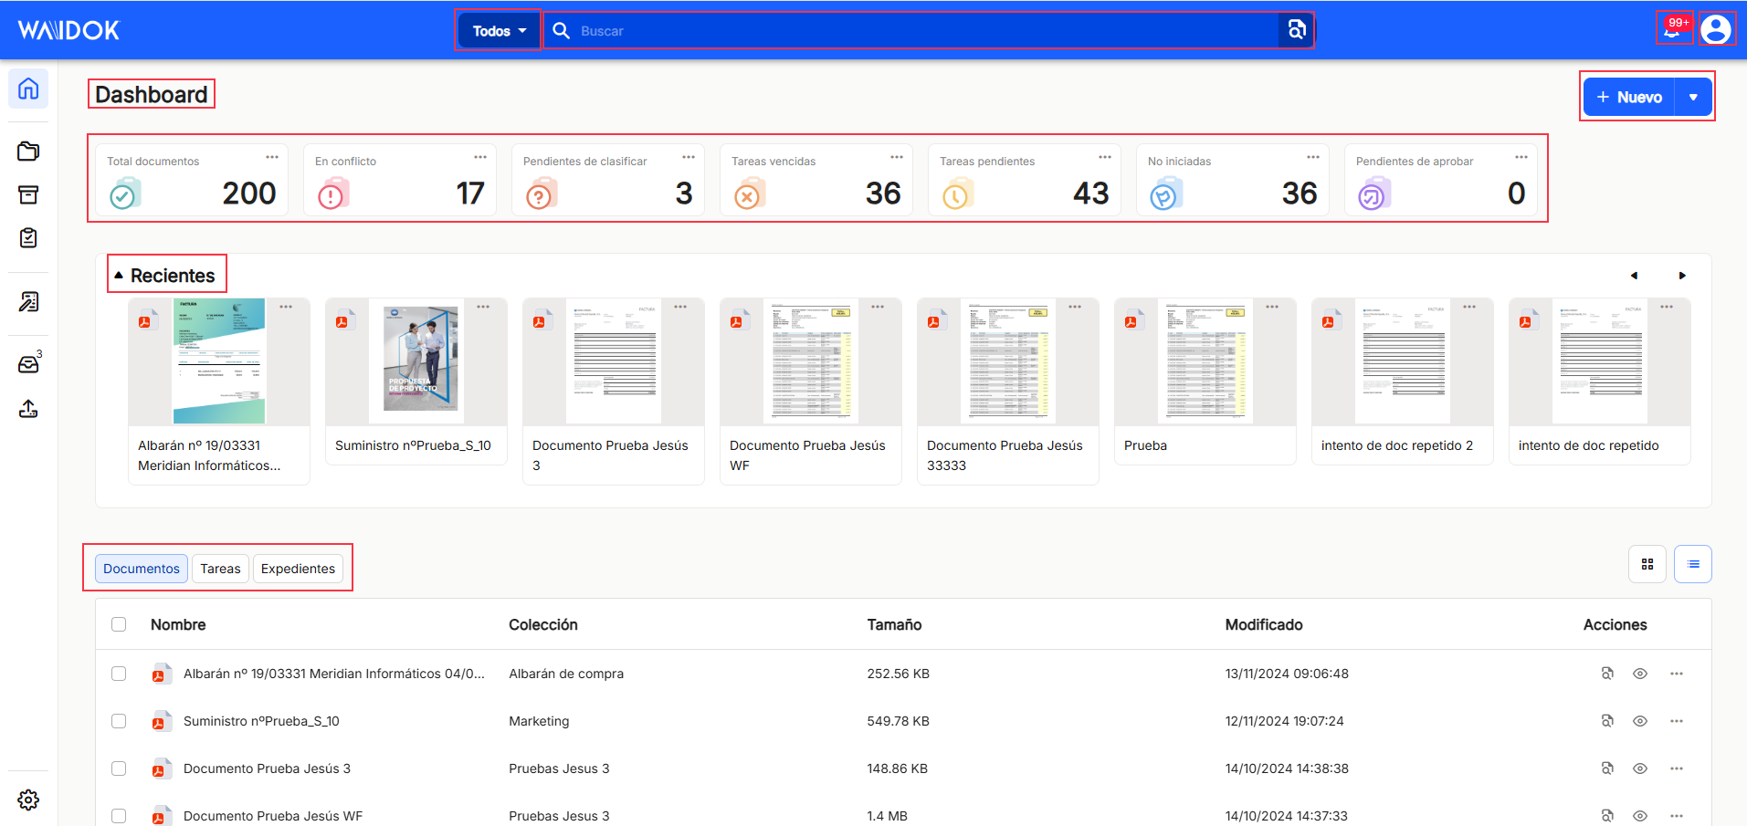The image size is (1747, 826).
Task: Open the Nuevo button dropdown arrow
Action: pos(1693,97)
